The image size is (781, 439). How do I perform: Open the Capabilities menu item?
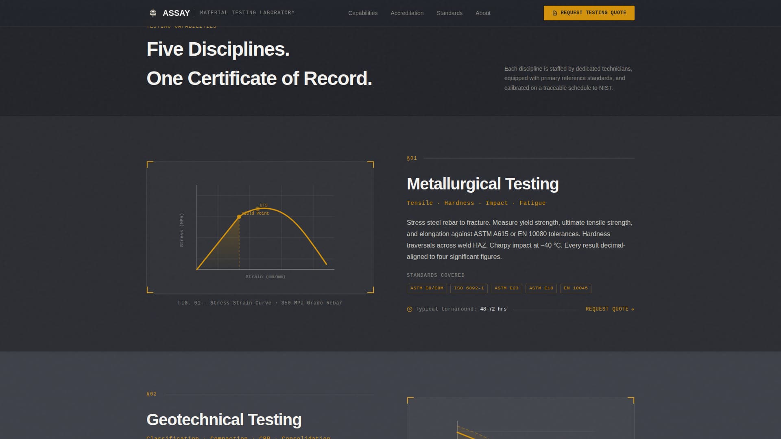(x=362, y=13)
